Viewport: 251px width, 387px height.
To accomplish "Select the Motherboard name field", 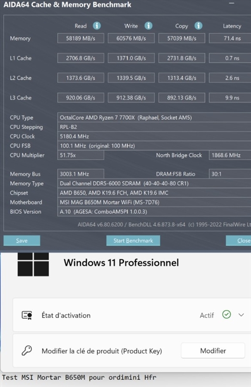I will (x=154, y=202).
